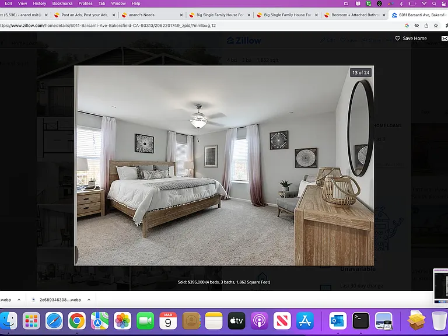
Task: Close the 'Bedroom + Attached Bathroom' tab
Action: pos(384,15)
